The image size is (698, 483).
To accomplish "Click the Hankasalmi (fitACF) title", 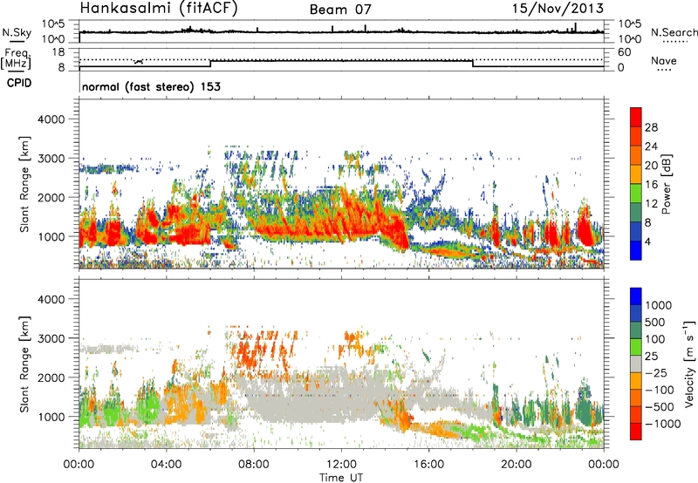I will point(159,8).
